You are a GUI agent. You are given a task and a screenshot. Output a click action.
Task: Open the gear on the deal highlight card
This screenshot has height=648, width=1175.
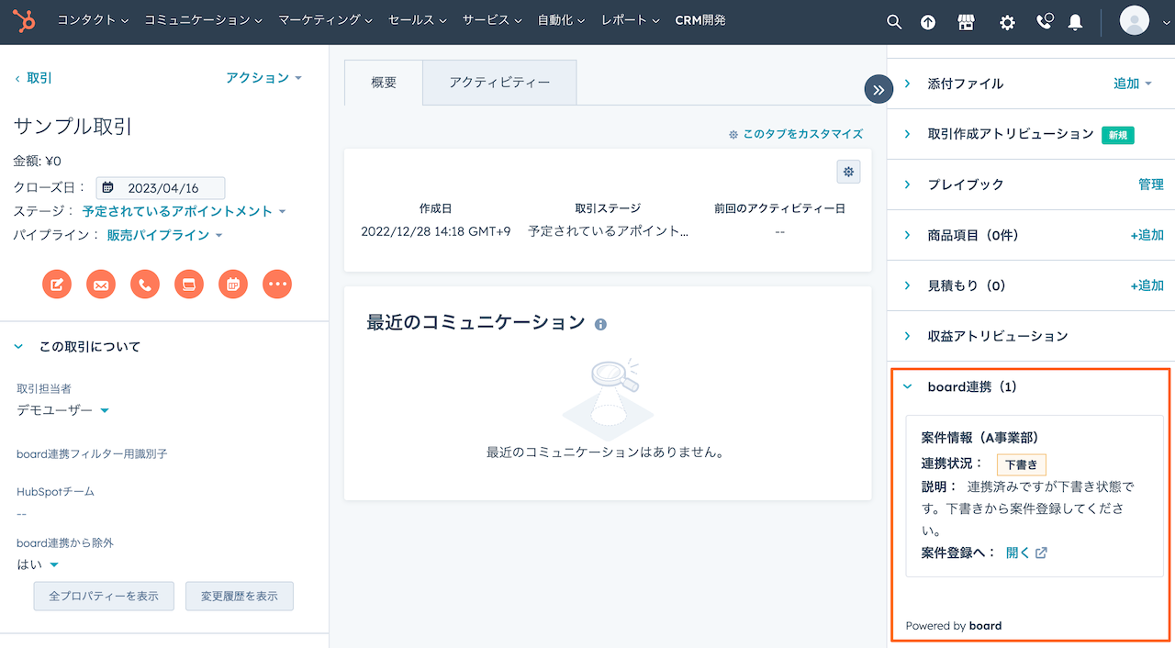coord(848,171)
